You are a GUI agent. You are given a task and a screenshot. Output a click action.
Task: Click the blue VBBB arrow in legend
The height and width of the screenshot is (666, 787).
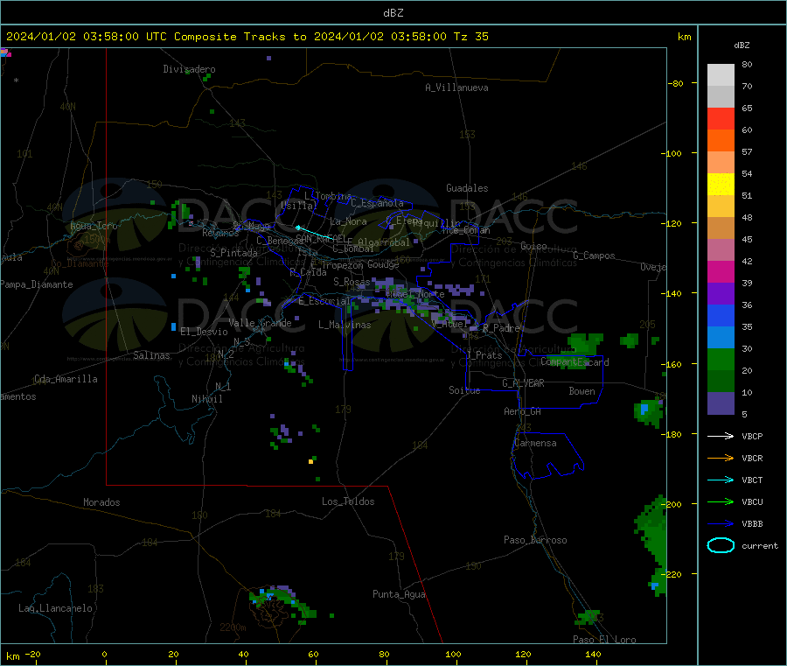click(721, 523)
